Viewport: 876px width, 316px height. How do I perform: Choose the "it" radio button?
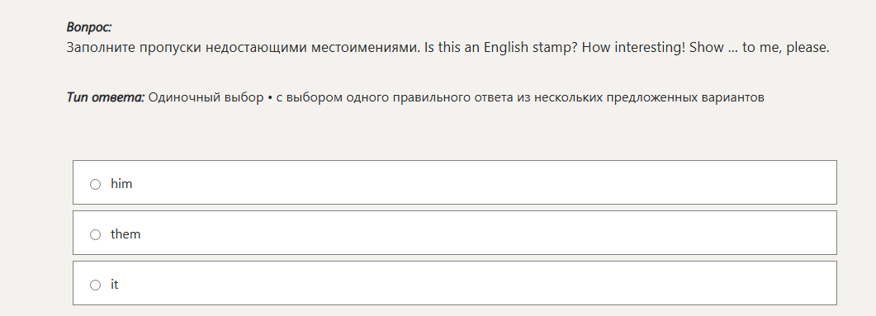96,285
